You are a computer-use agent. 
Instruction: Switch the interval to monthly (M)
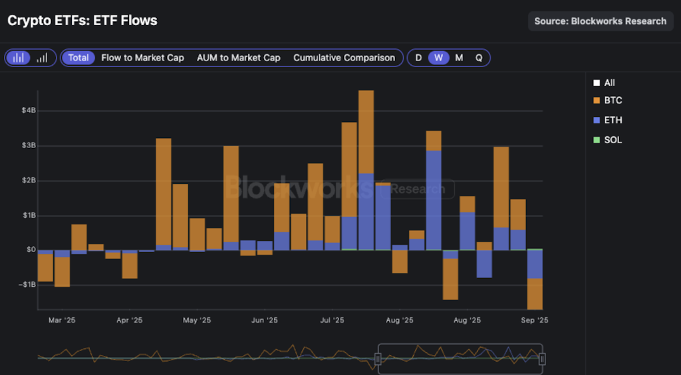tap(459, 58)
